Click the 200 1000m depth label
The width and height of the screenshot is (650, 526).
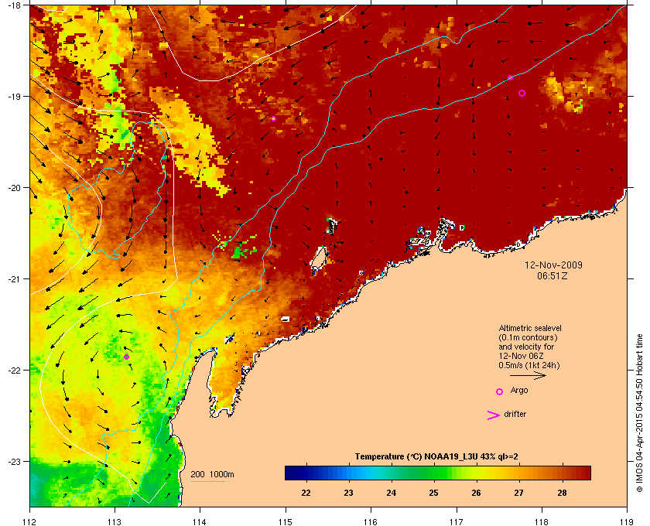click(x=212, y=474)
